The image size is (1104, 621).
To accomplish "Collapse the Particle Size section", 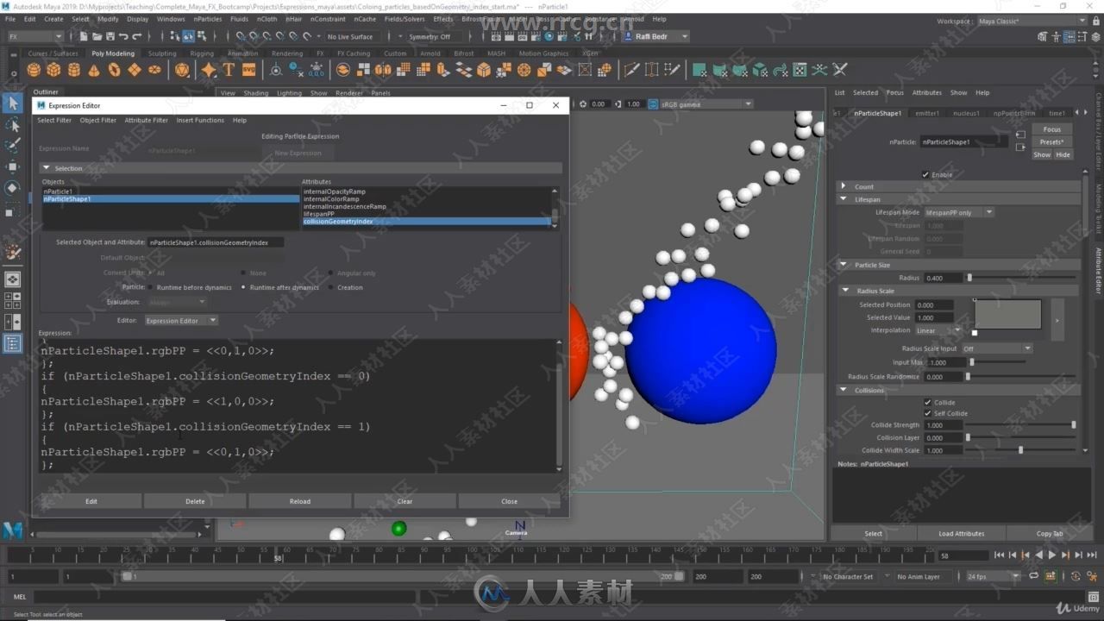I will (844, 265).
